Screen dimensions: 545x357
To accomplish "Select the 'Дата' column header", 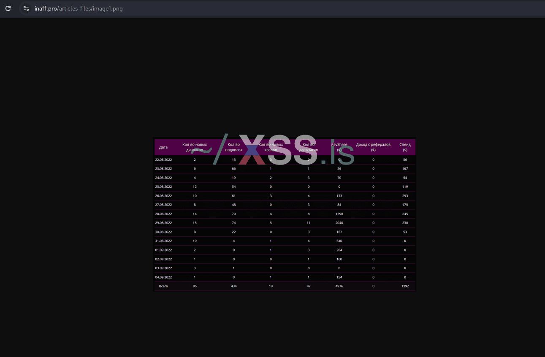I will pyautogui.click(x=163, y=147).
